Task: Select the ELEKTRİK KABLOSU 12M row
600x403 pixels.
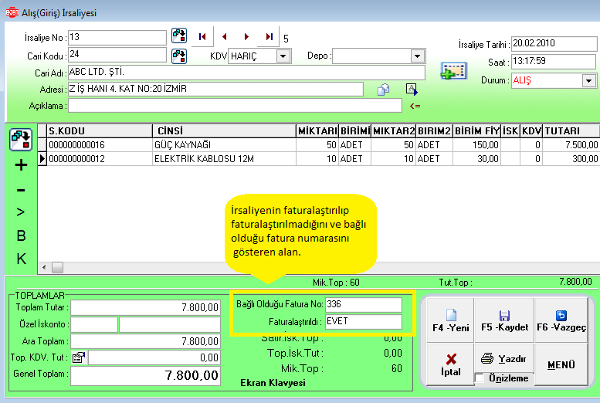Action: click(x=205, y=158)
